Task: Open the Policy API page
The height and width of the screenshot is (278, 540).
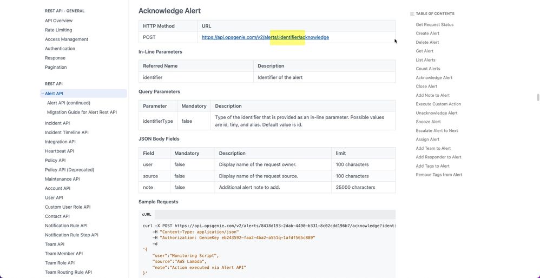Action: 55,160
